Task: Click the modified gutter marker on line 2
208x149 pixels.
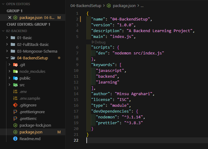Action: pos(80,19)
